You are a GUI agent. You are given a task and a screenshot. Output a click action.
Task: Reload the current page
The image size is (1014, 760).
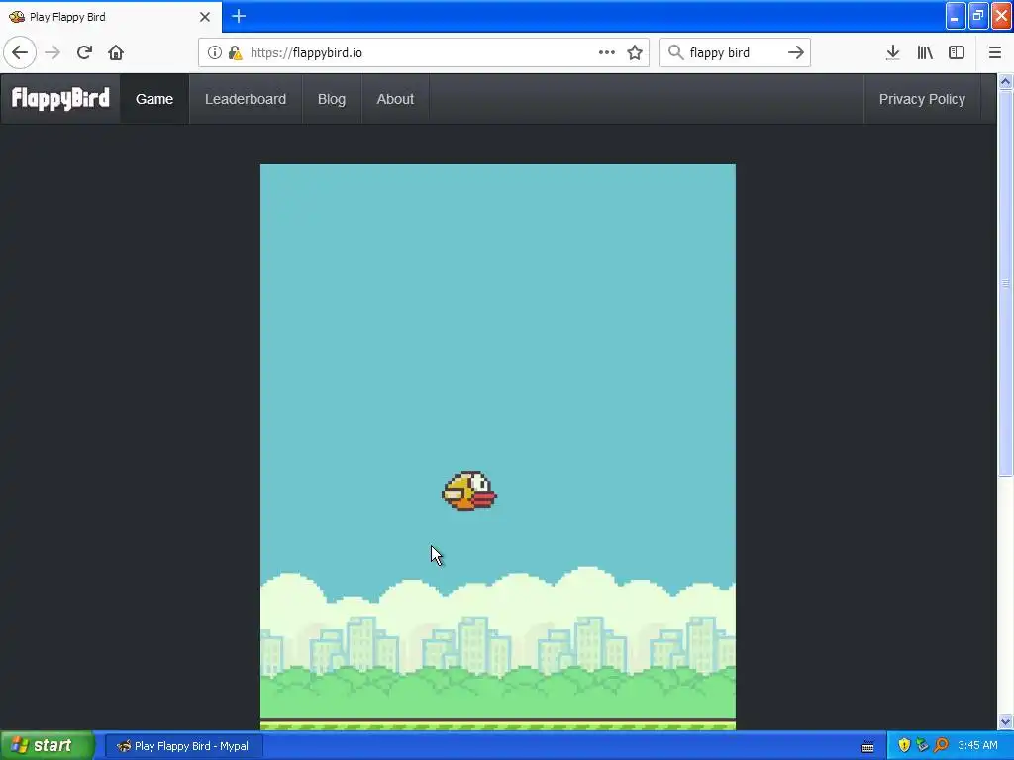(x=84, y=52)
